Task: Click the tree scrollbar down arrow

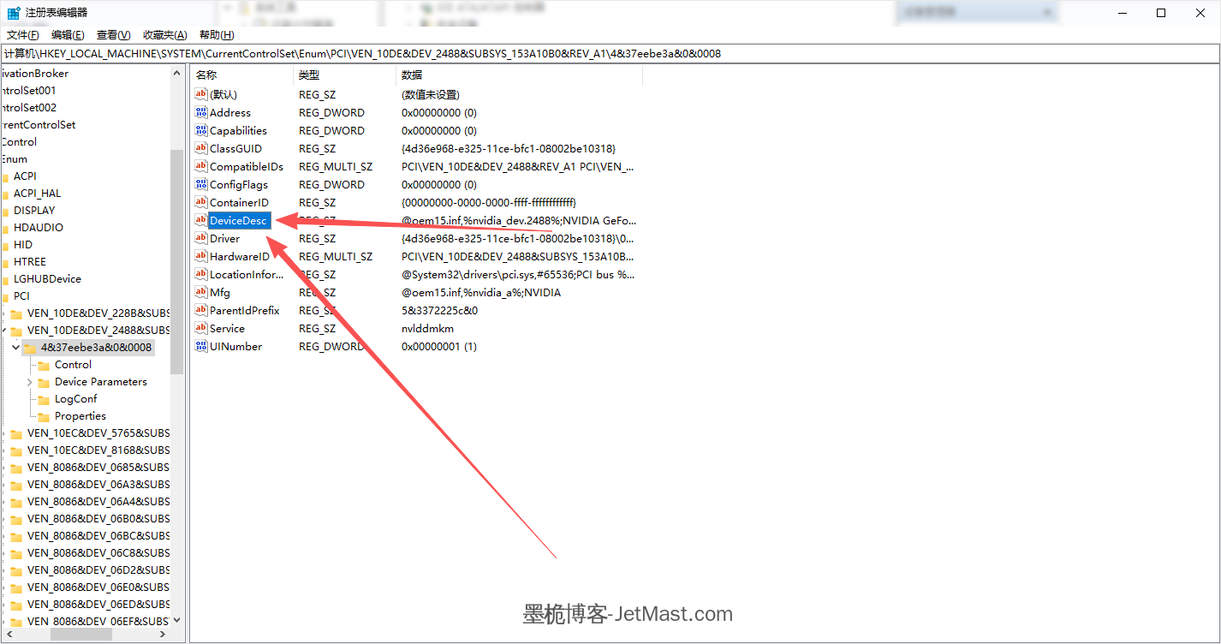Action: 176,620
